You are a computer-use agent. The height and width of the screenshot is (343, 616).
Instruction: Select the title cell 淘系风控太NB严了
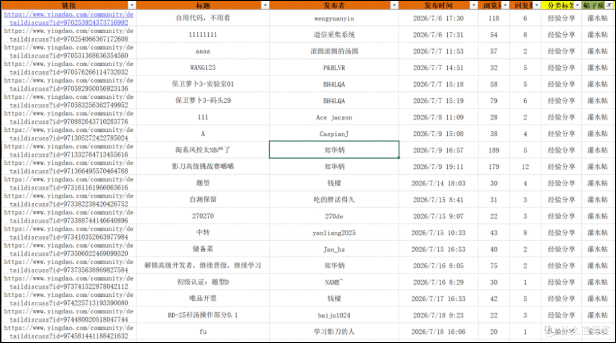pyautogui.click(x=202, y=150)
